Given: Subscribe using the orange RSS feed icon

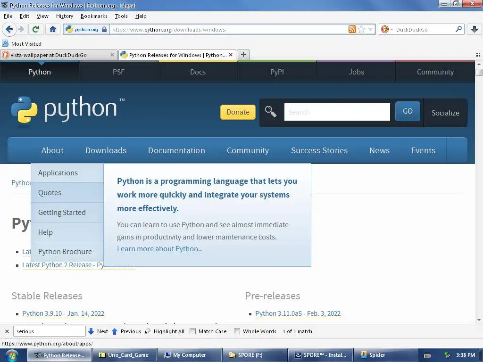Looking at the screenshot, I should pyautogui.click(x=352, y=29).
